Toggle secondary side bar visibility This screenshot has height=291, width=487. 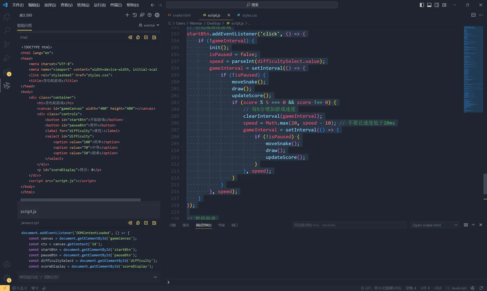(x=437, y=5)
